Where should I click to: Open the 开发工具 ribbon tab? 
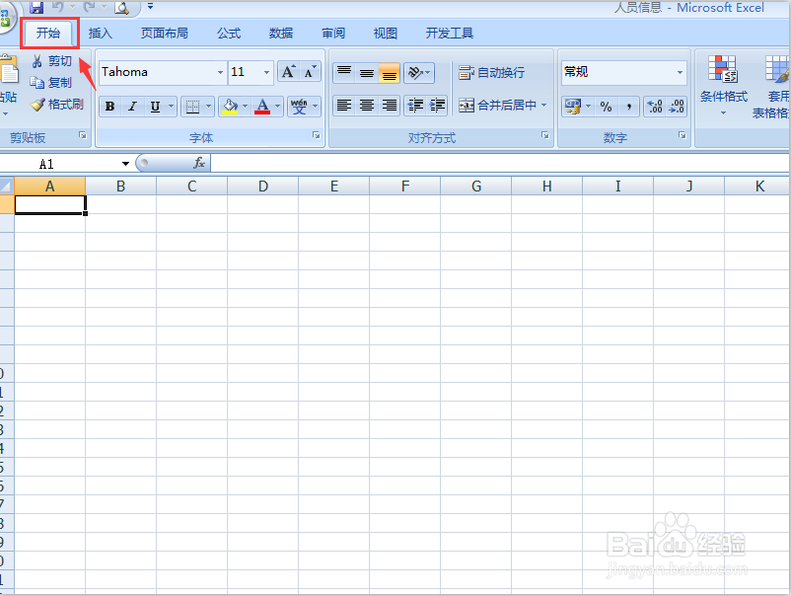point(449,34)
